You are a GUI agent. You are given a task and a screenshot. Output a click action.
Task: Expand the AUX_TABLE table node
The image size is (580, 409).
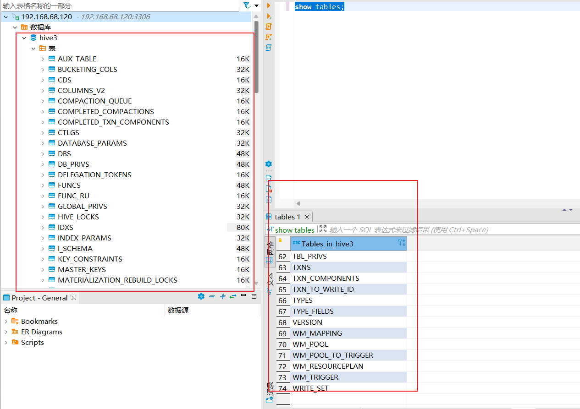tap(43, 59)
